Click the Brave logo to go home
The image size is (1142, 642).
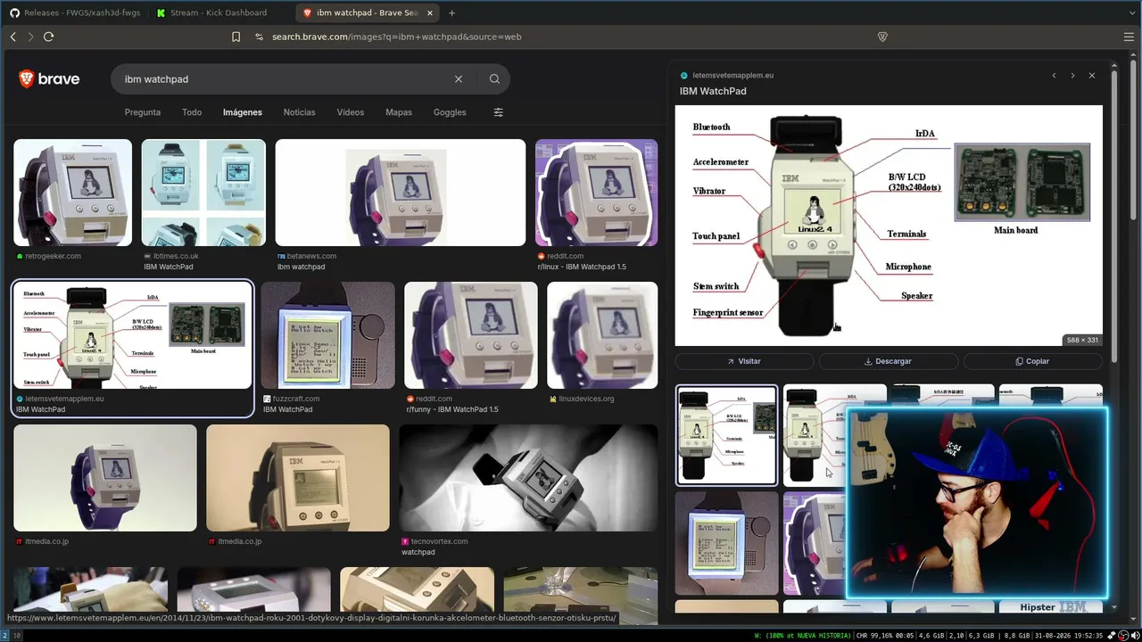(x=49, y=79)
